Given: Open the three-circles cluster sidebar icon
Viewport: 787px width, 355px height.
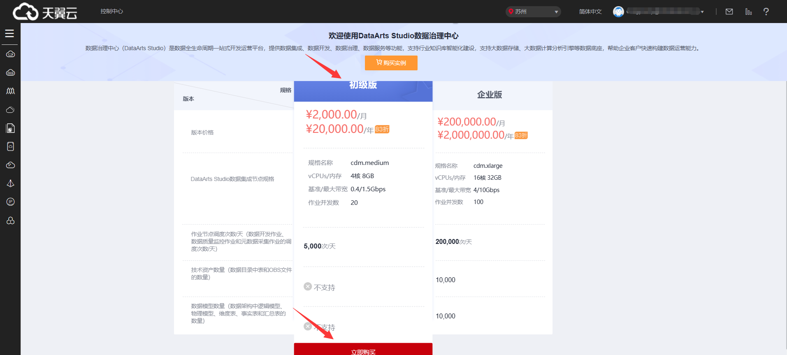Looking at the screenshot, I should click(11, 220).
